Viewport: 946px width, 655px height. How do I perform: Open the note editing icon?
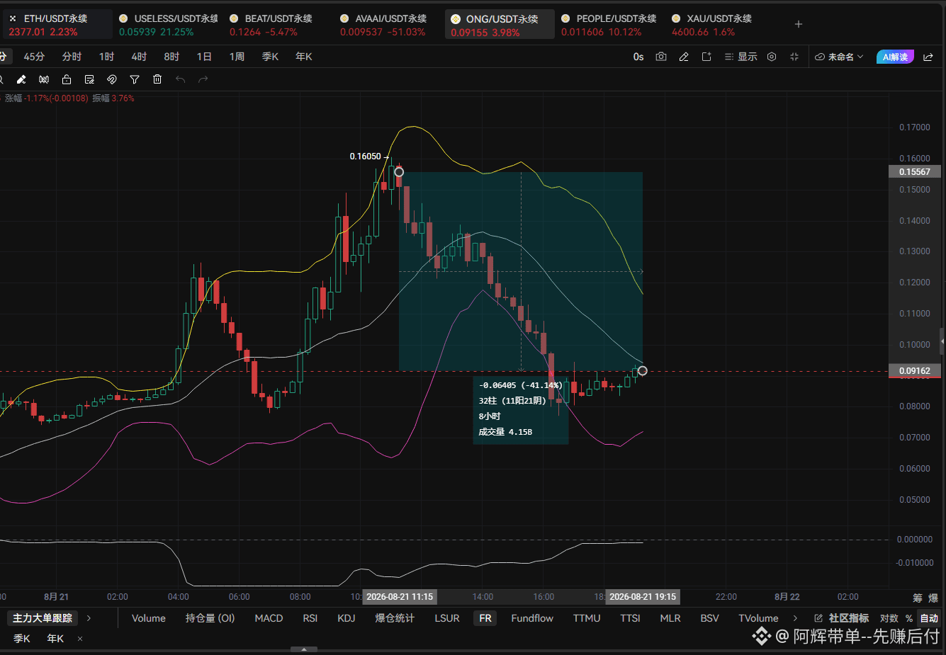89,79
